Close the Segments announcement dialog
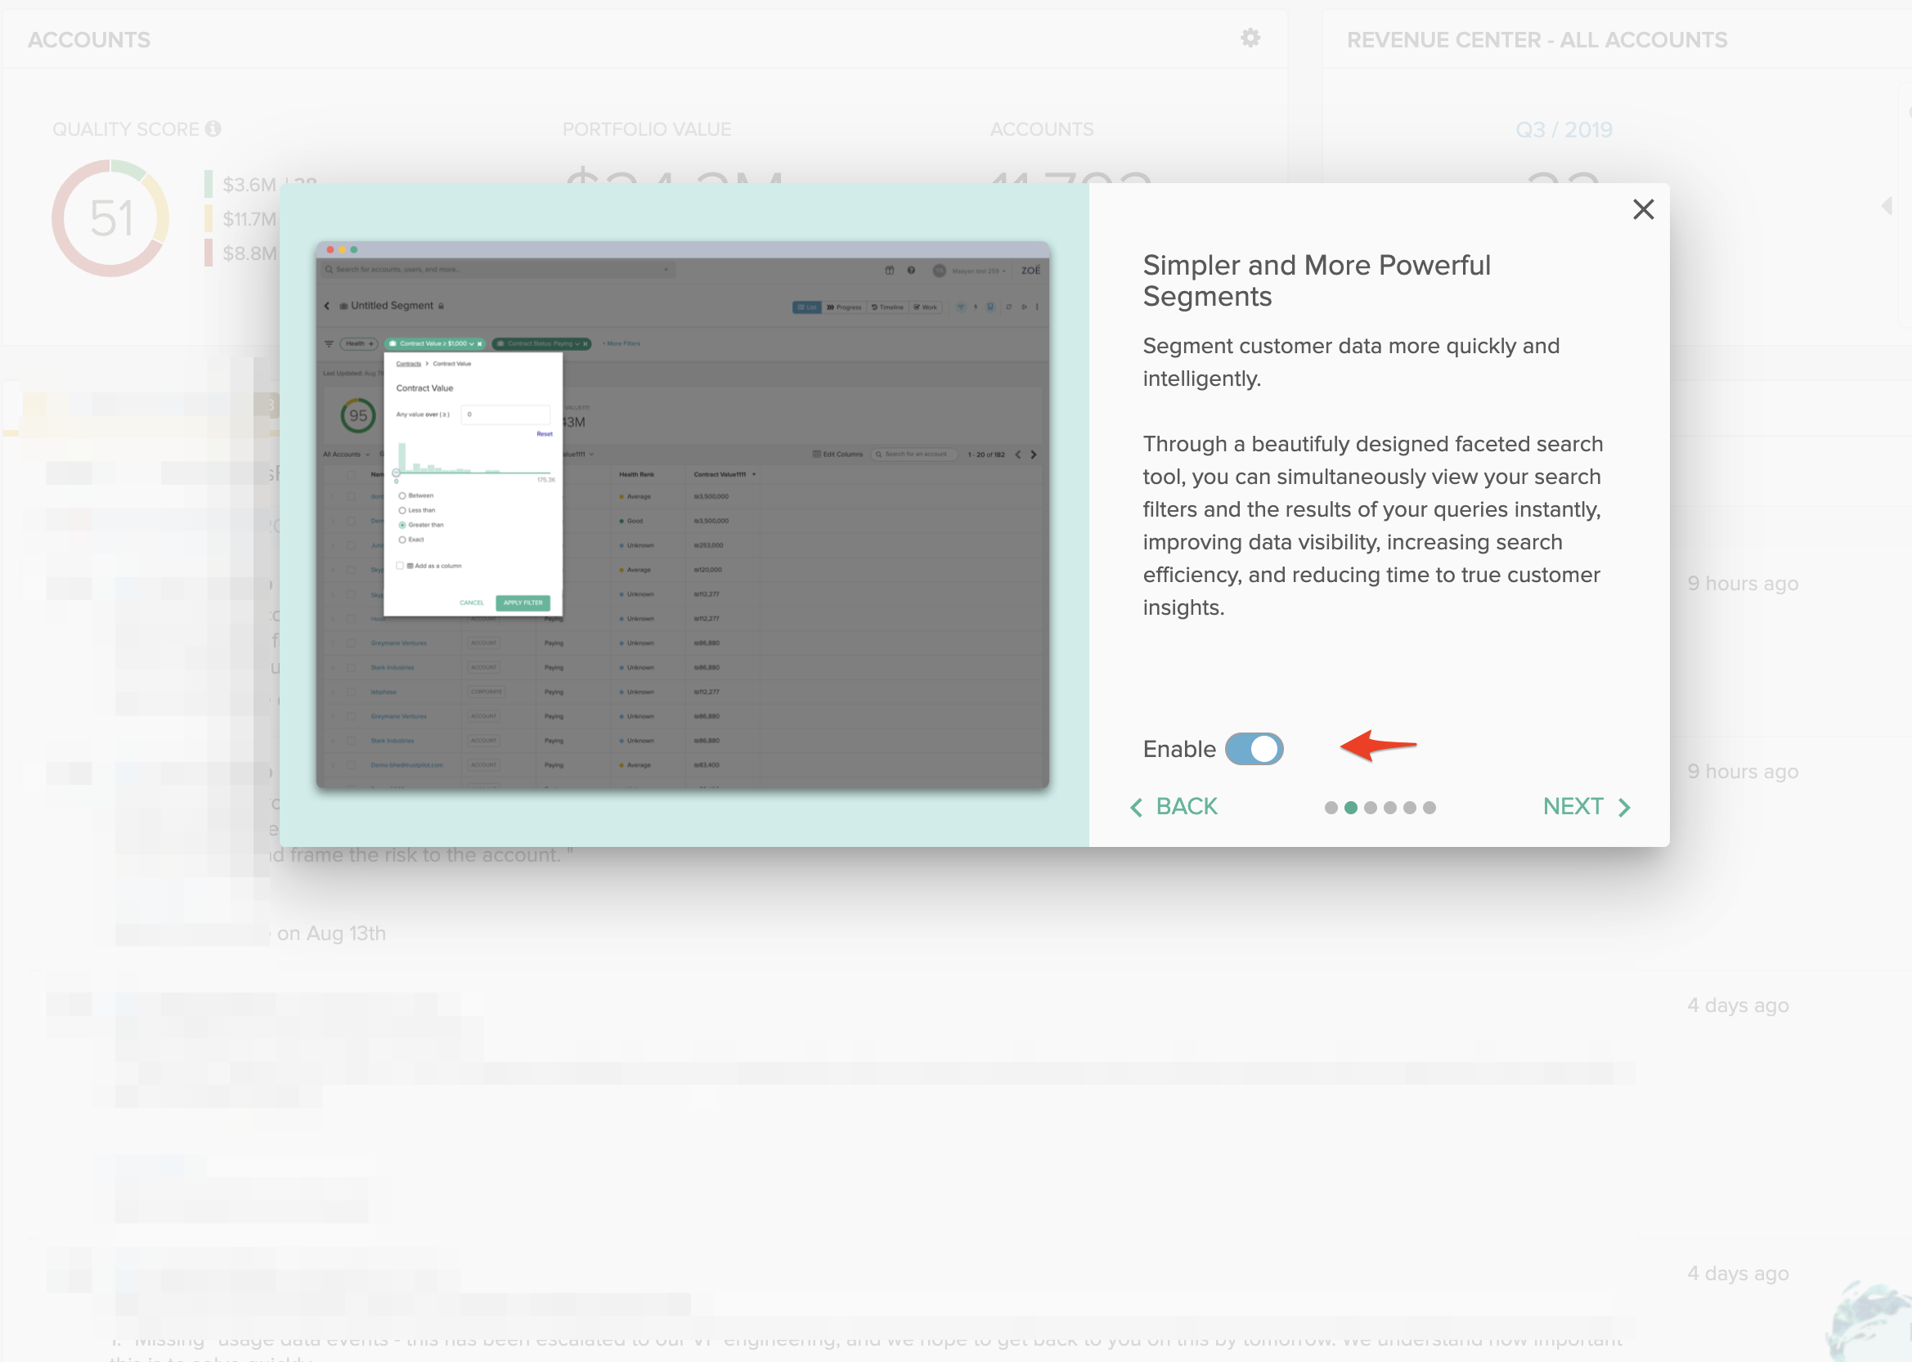1912x1362 pixels. (x=1643, y=209)
